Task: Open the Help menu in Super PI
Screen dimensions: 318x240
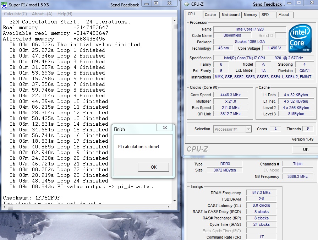Action: tap(65, 14)
